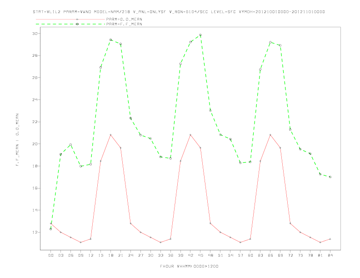This screenshot has height=278, width=360.
Task: Click x-axis tick label 27
Action: click(x=140, y=255)
